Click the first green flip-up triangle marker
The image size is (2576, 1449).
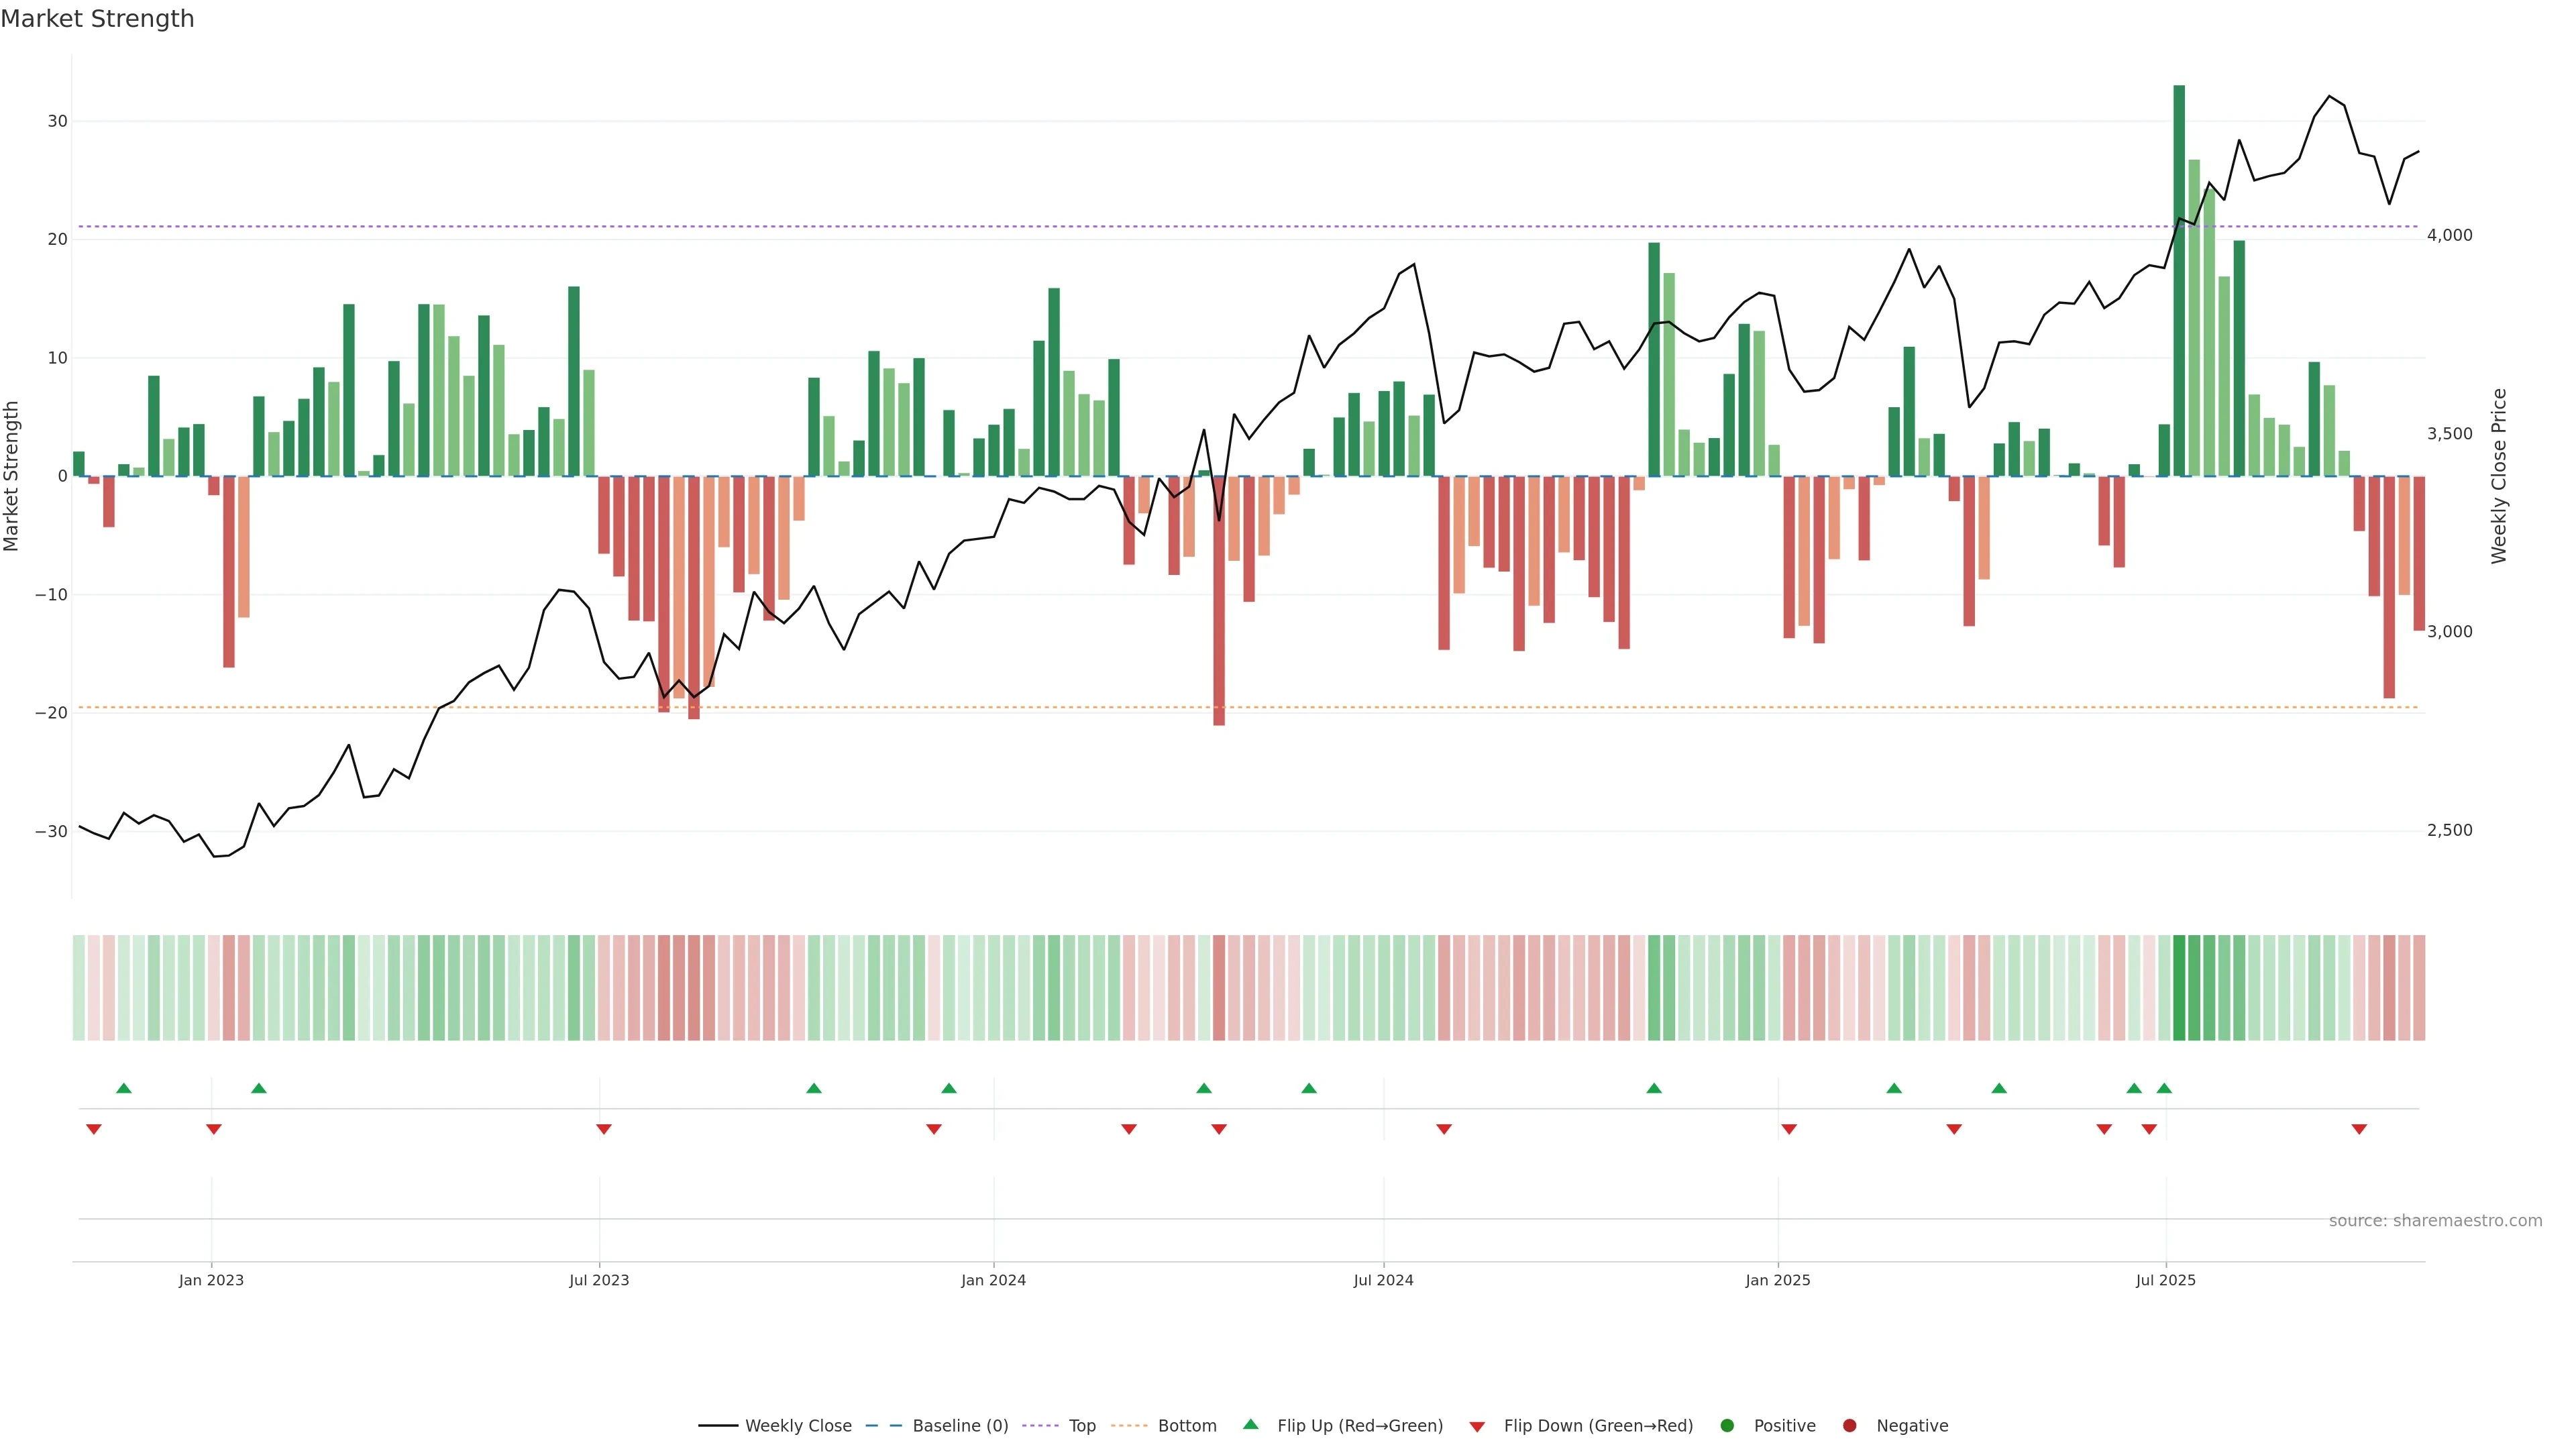[124, 1088]
